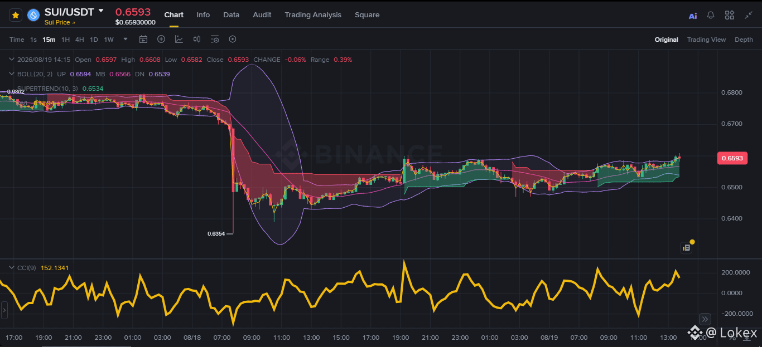This screenshot has width=762, height=347.
Task: Click the Open 0.6597 value
Action: click(106, 60)
